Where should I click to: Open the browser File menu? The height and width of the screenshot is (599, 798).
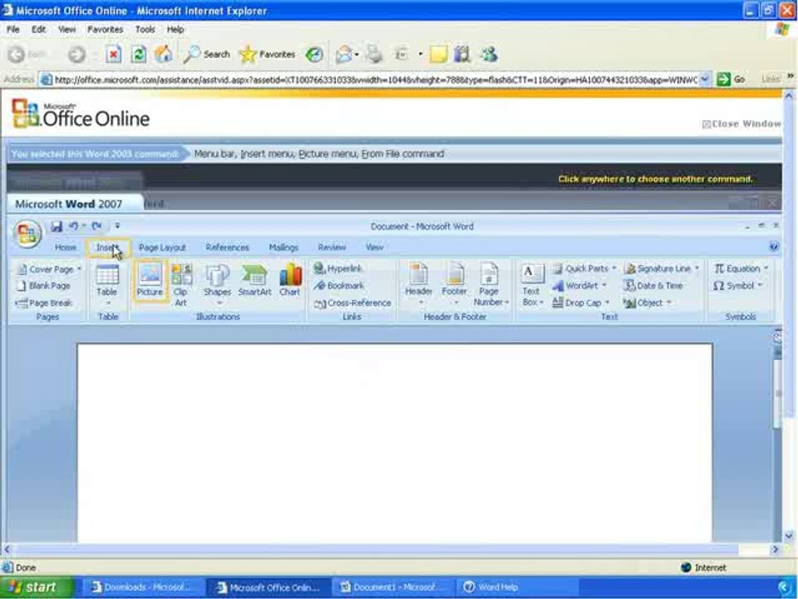point(12,30)
